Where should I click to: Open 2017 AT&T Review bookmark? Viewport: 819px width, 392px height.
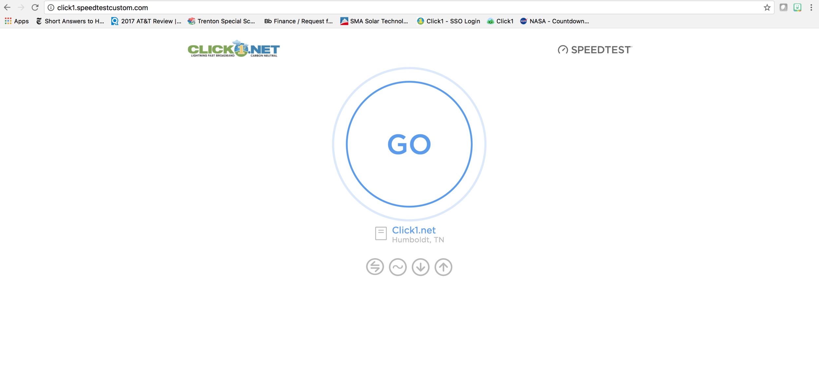pyautogui.click(x=146, y=21)
